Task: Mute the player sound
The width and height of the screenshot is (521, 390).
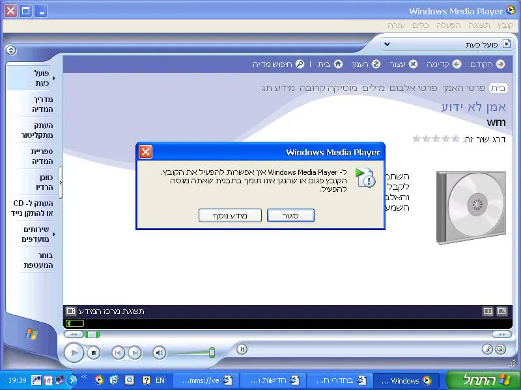Action: (x=159, y=353)
